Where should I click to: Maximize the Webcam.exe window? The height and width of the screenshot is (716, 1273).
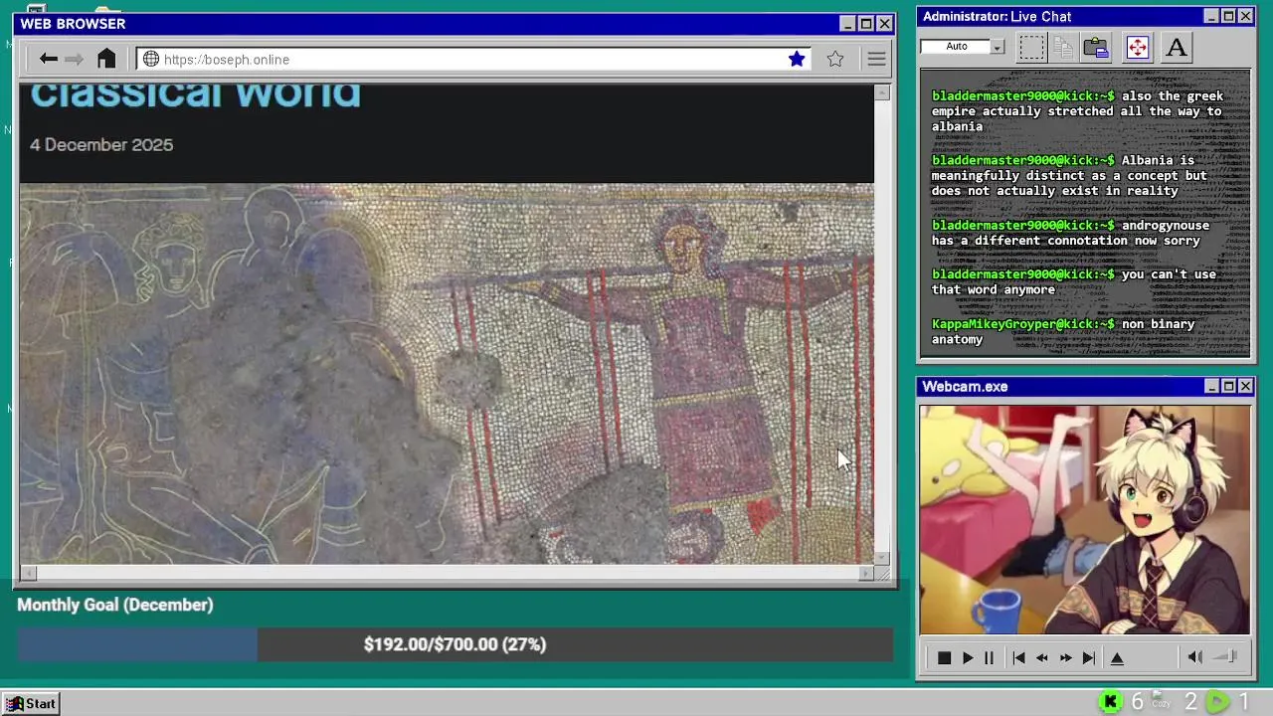point(1228,386)
